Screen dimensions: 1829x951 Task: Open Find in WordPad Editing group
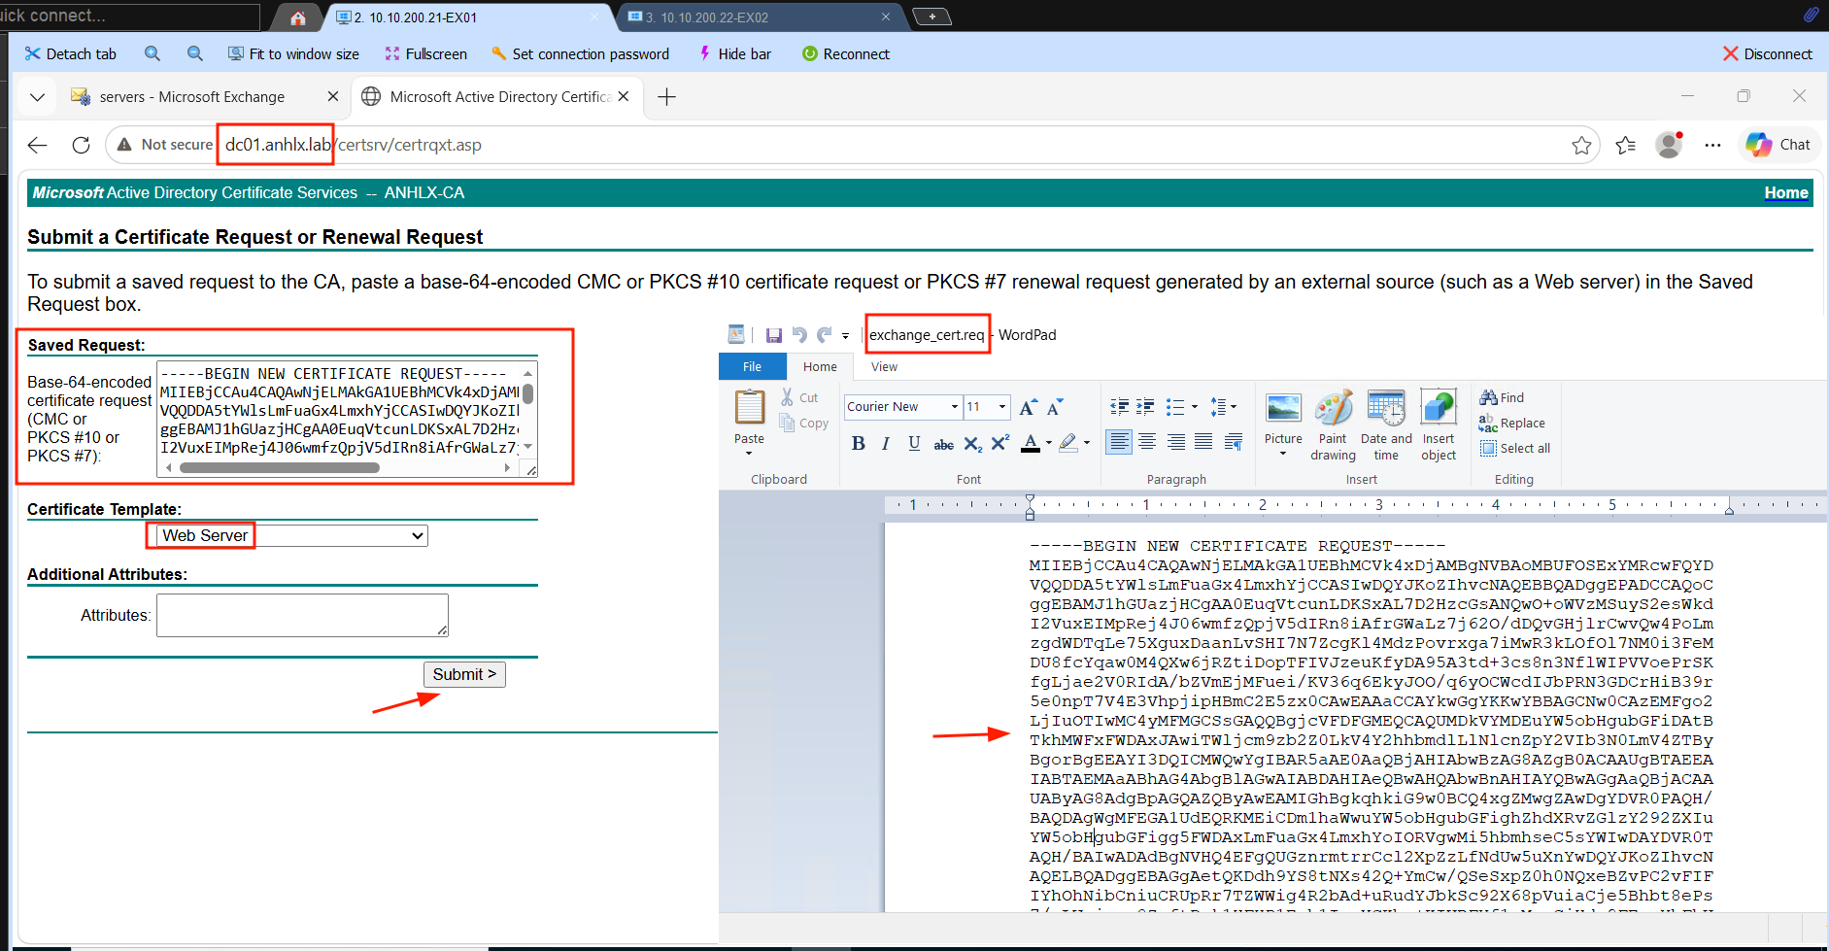click(1503, 397)
